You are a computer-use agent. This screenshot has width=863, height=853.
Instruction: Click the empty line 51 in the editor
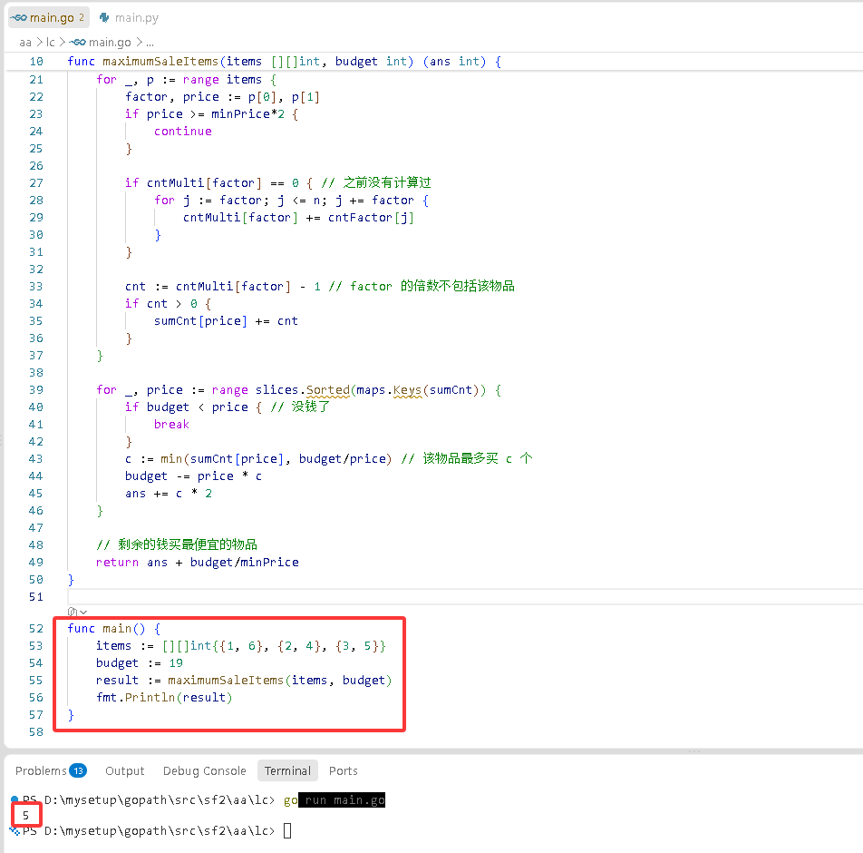464,597
